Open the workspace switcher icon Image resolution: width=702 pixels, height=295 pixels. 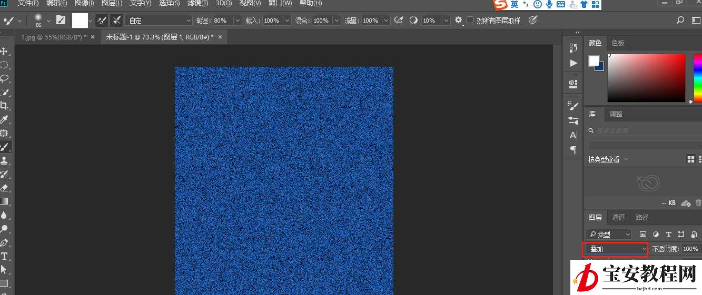click(697, 21)
